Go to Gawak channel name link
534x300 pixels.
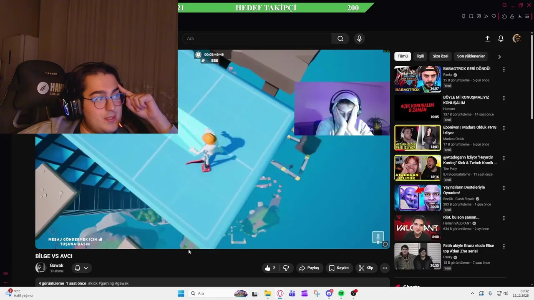click(56, 265)
